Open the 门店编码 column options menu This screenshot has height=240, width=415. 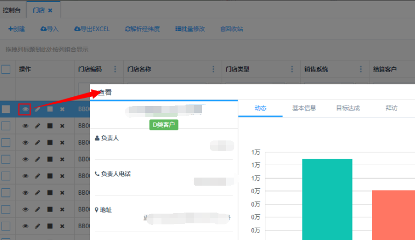coord(114,69)
